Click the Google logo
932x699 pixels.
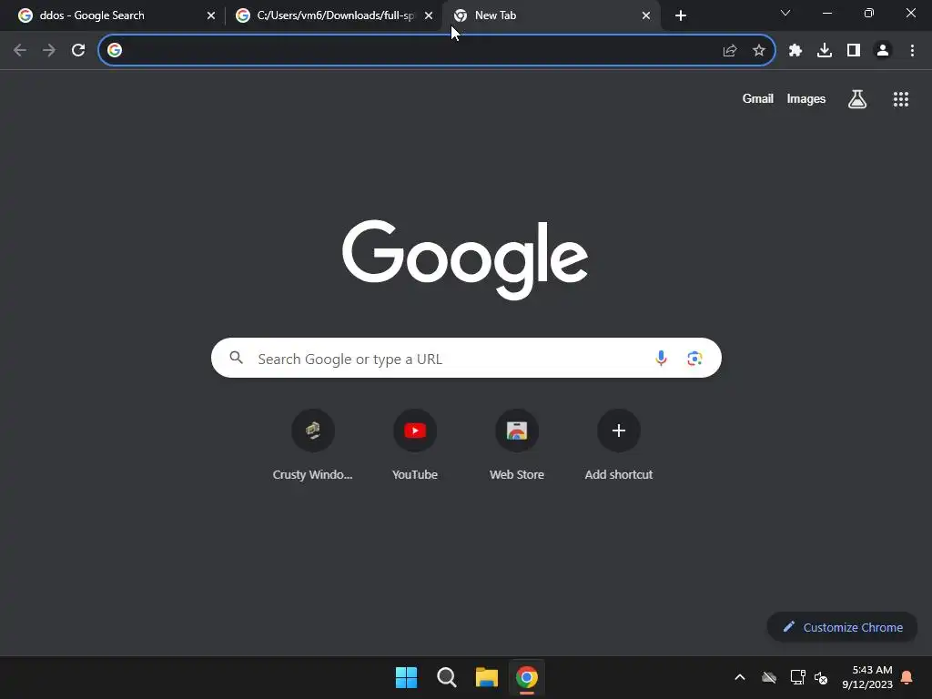tap(465, 259)
